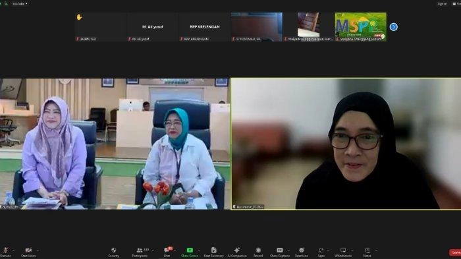The width and height of the screenshot is (461, 259).
Task: Start Video with the camera icon
Action: [x=28, y=250]
